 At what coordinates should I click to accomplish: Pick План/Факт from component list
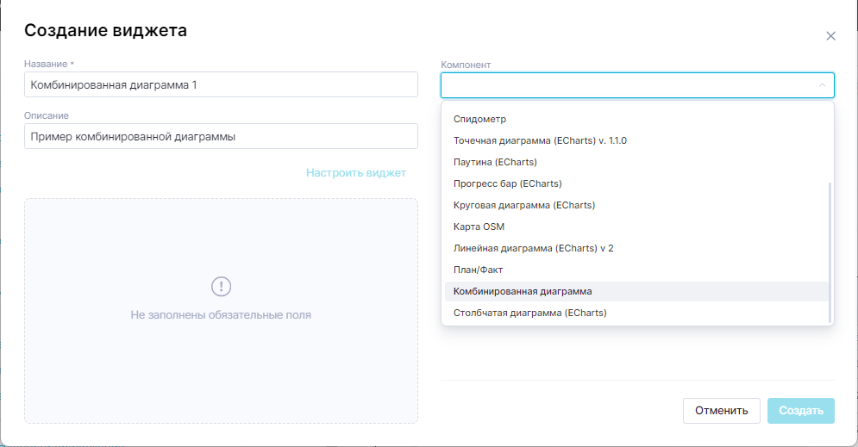click(478, 270)
